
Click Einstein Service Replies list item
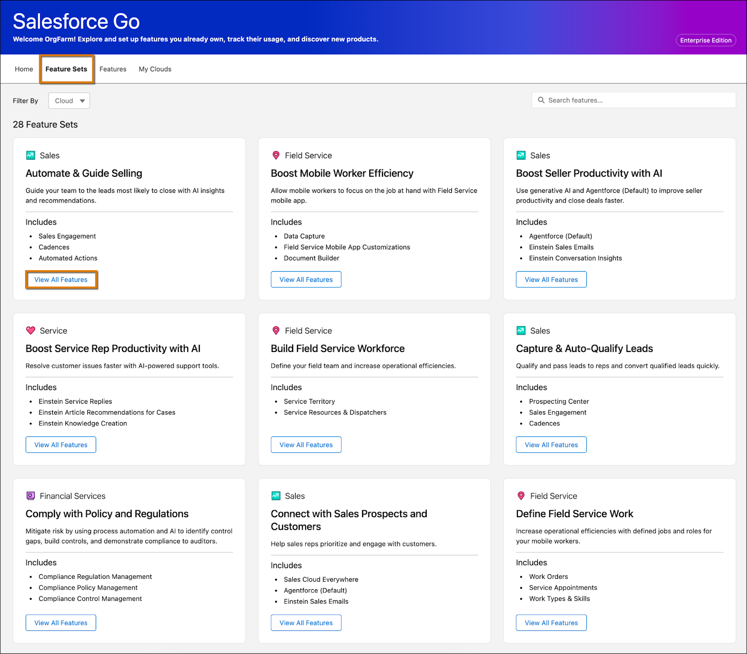(x=75, y=401)
